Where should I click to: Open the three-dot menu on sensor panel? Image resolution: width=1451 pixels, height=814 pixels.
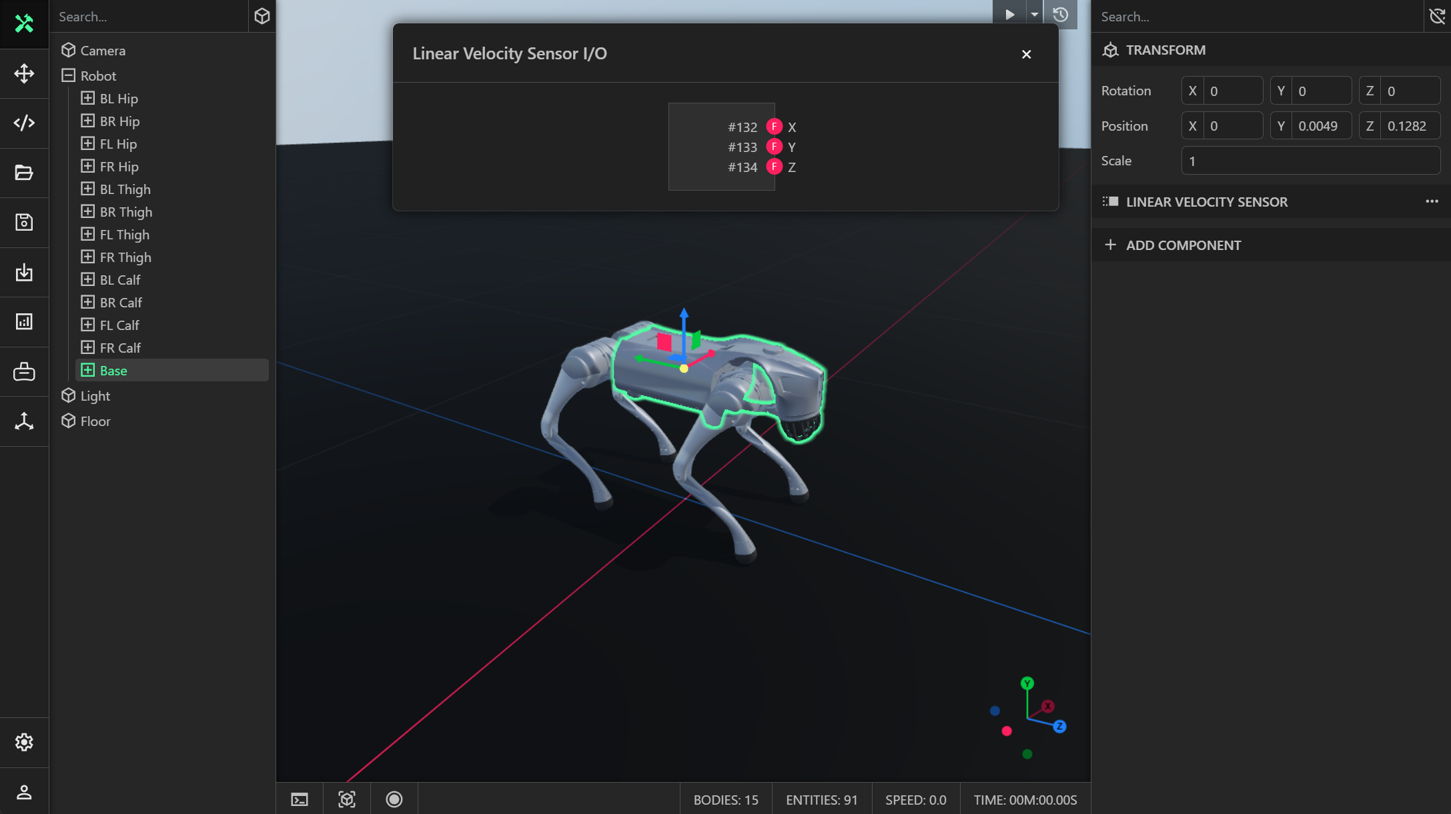point(1432,201)
